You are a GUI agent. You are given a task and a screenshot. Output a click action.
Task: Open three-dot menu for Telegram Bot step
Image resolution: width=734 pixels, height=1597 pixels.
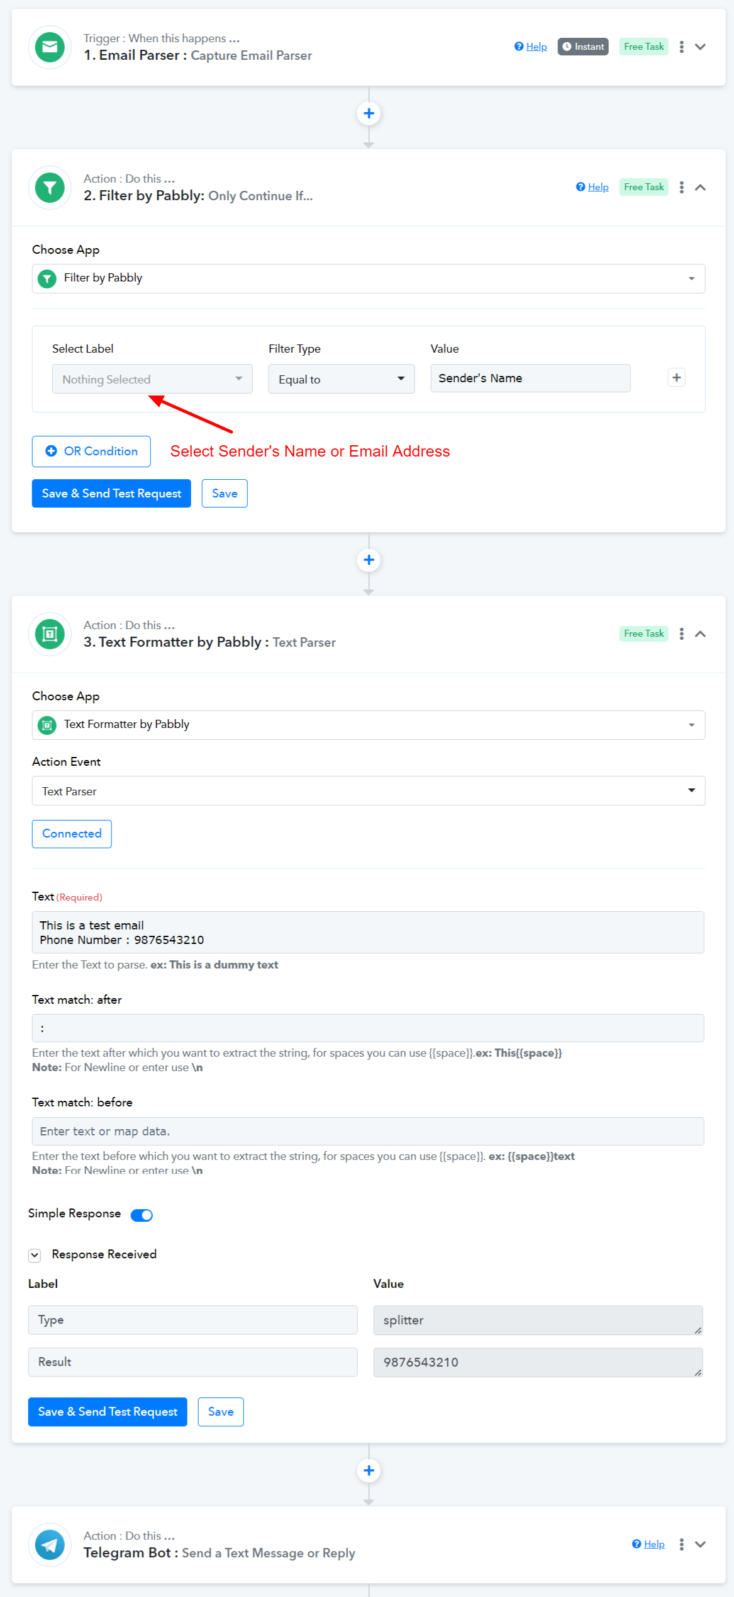click(x=682, y=1544)
